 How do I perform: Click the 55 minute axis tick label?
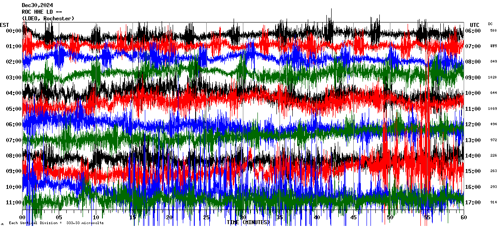click(x=427, y=218)
